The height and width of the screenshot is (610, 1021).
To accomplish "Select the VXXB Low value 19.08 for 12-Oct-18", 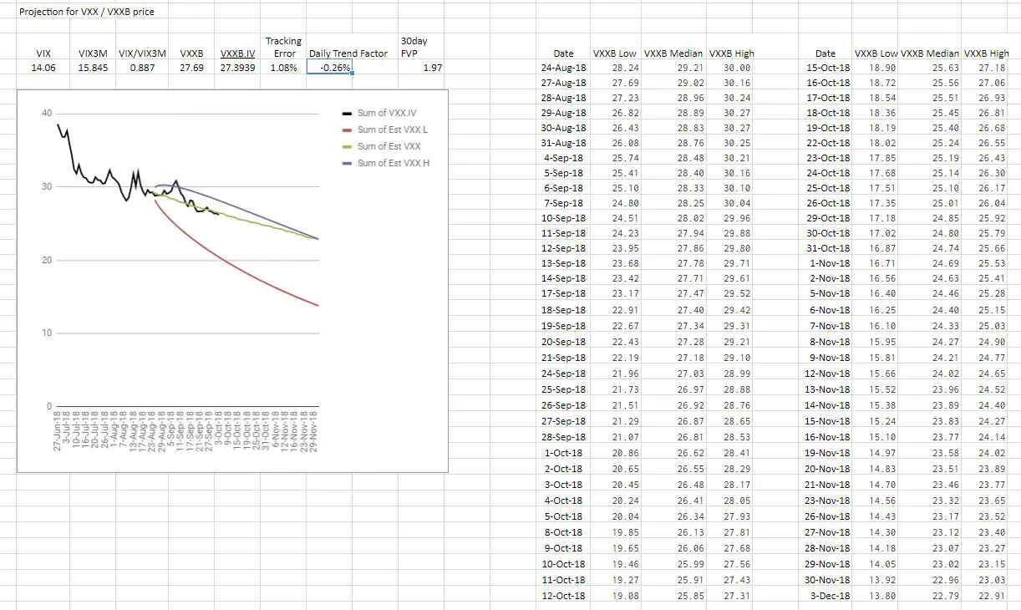I will pyautogui.click(x=626, y=596).
